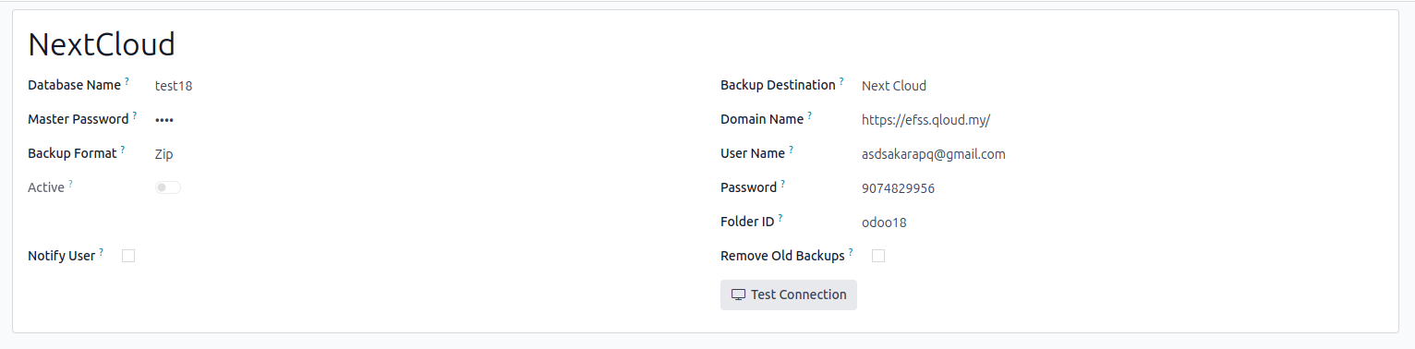Click help icon beside Master Password

coord(135,116)
